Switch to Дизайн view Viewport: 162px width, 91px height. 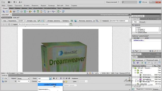[21, 21]
